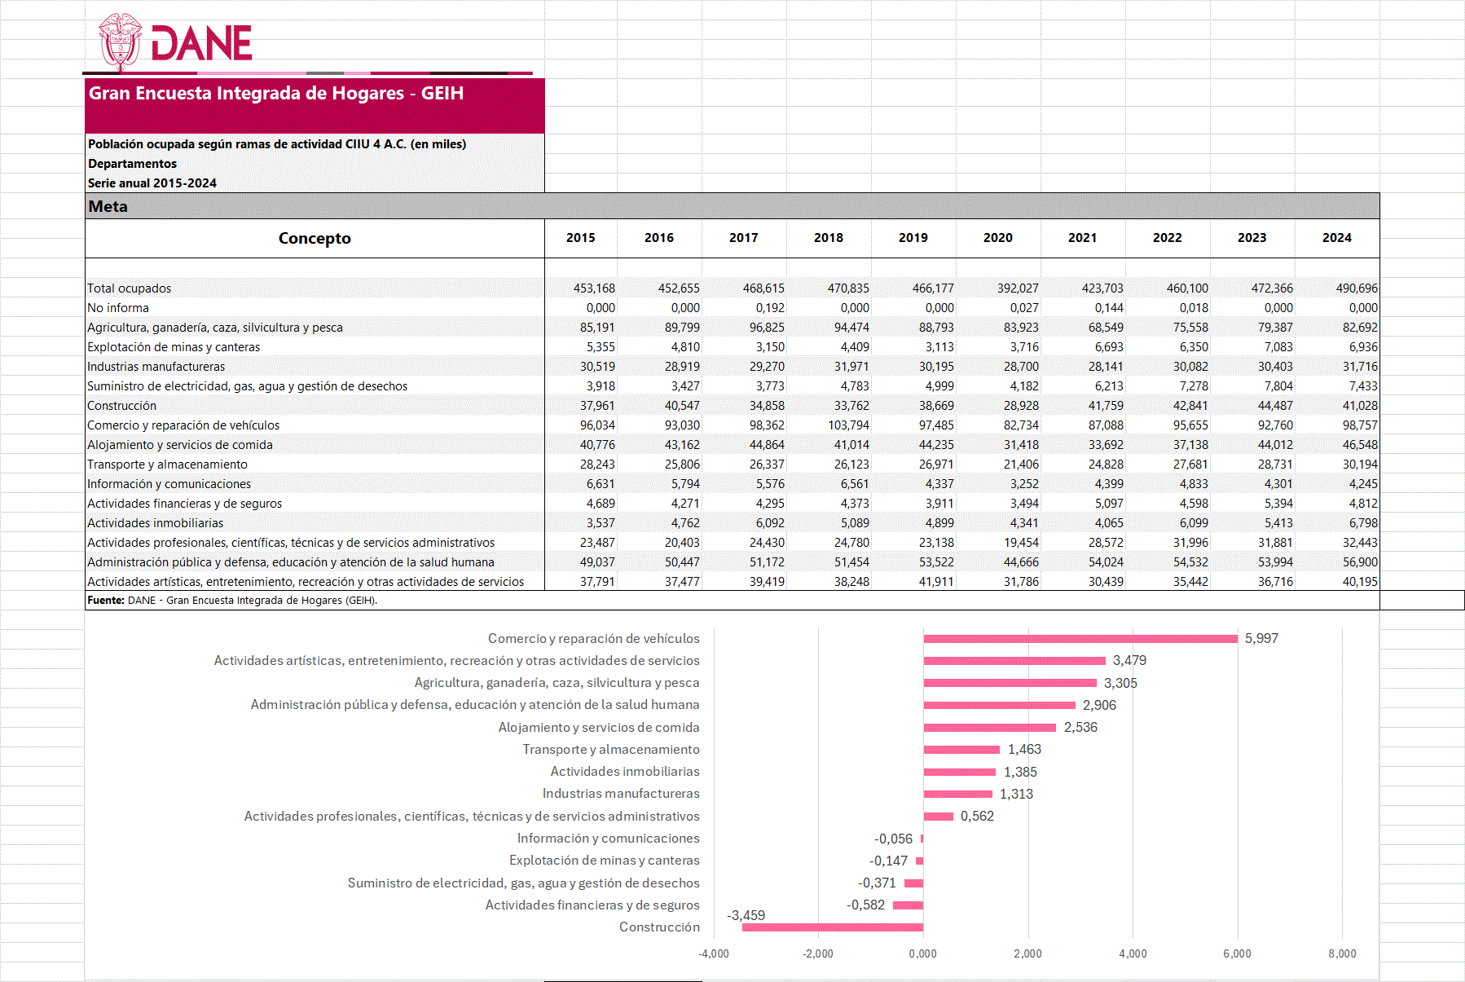Screen dimensions: 1465x982
Task: Select the 2015 year column header
Action: (x=580, y=238)
